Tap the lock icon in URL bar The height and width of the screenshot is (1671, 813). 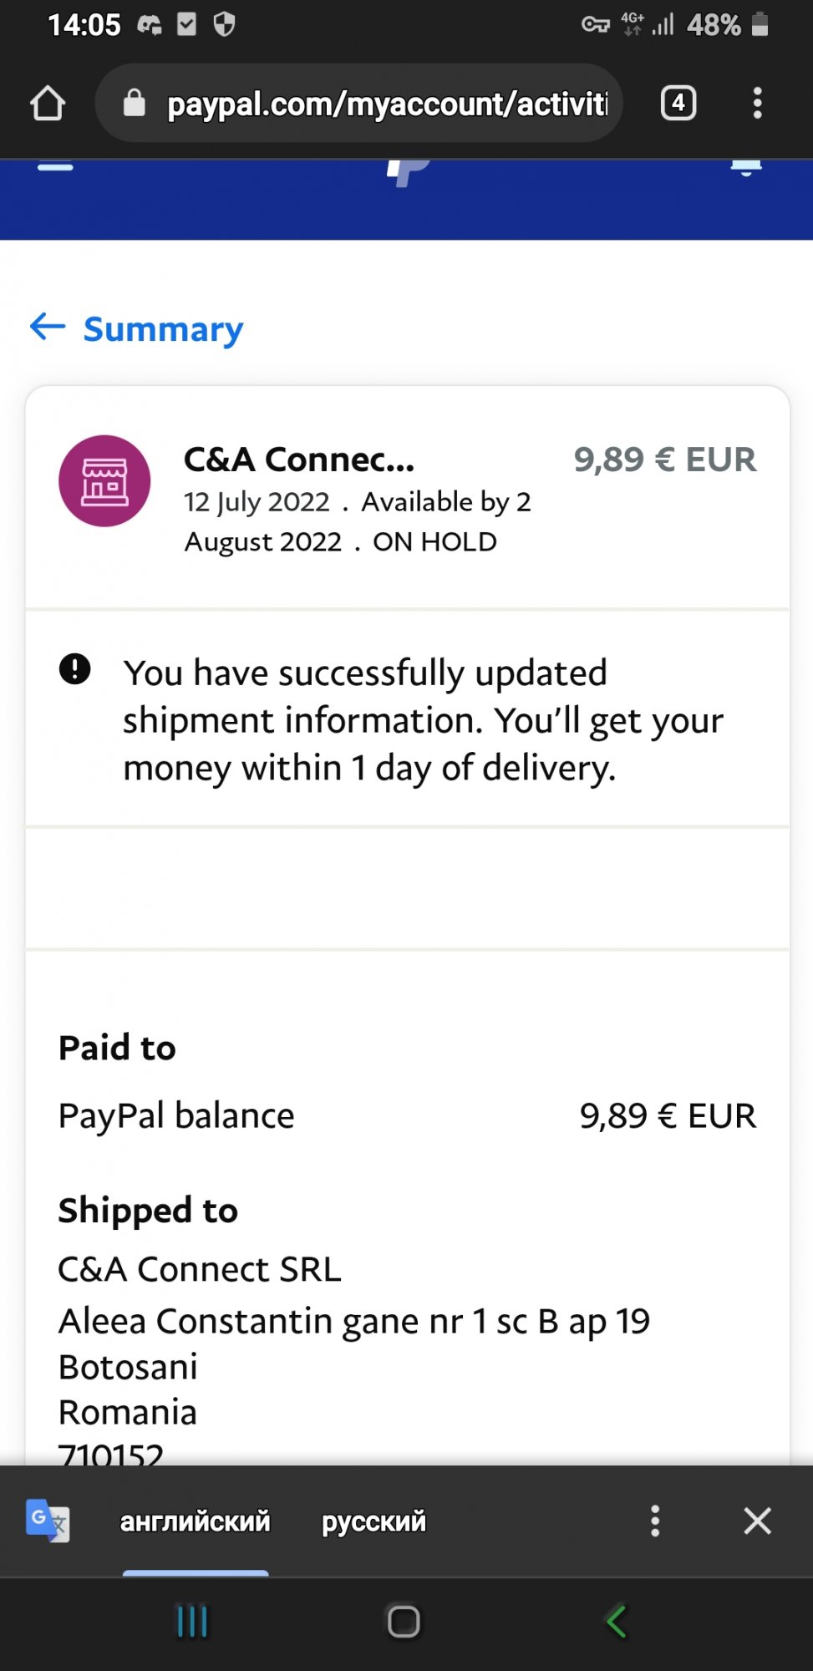coord(134,104)
